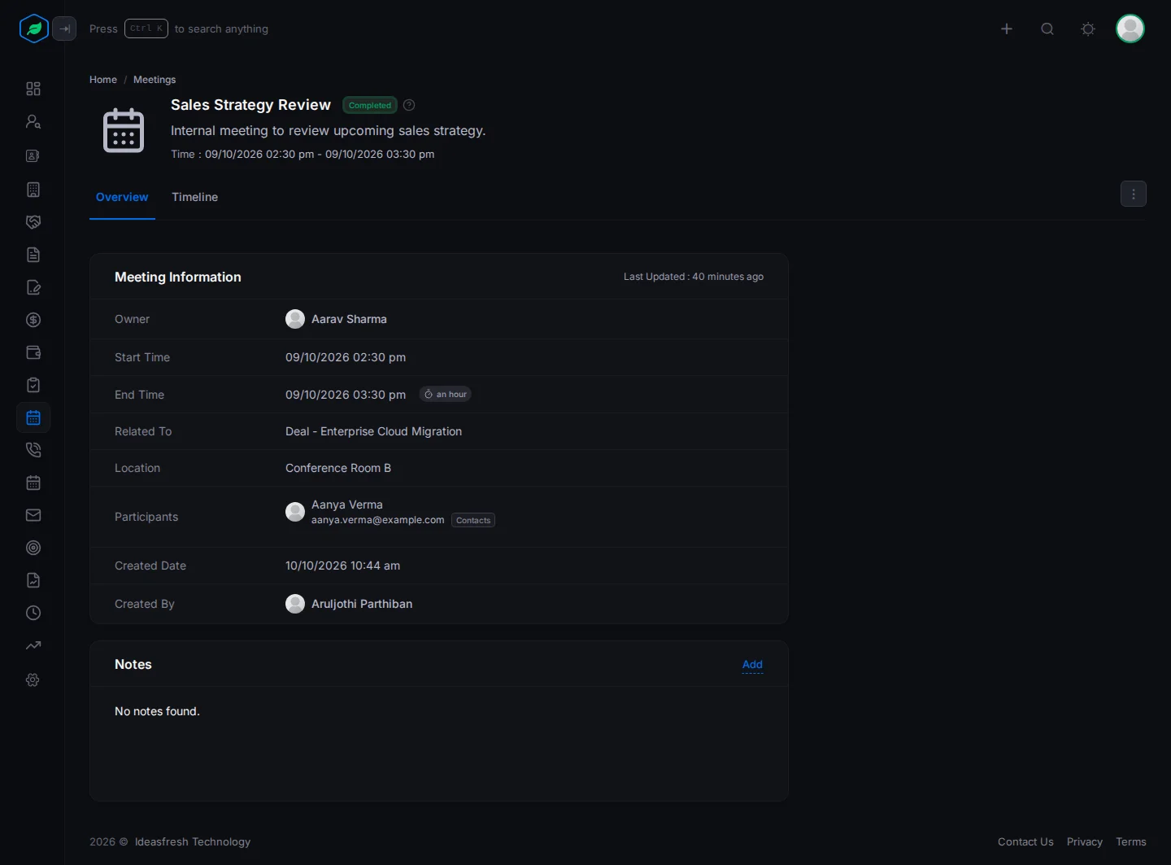Open the user profile avatar menu
The width and height of the screenshot is (1171, 865).
[1130, 28]
